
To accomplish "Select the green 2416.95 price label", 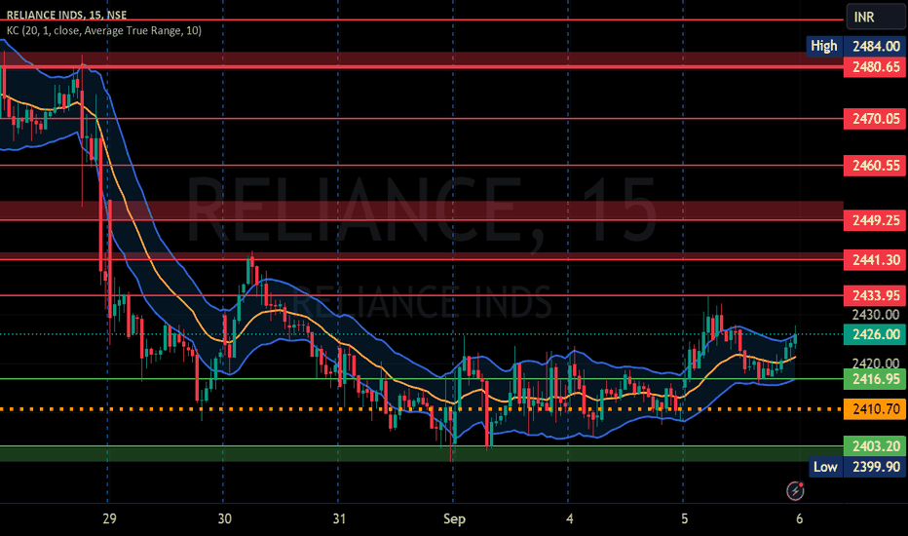I will coord(876,379).
